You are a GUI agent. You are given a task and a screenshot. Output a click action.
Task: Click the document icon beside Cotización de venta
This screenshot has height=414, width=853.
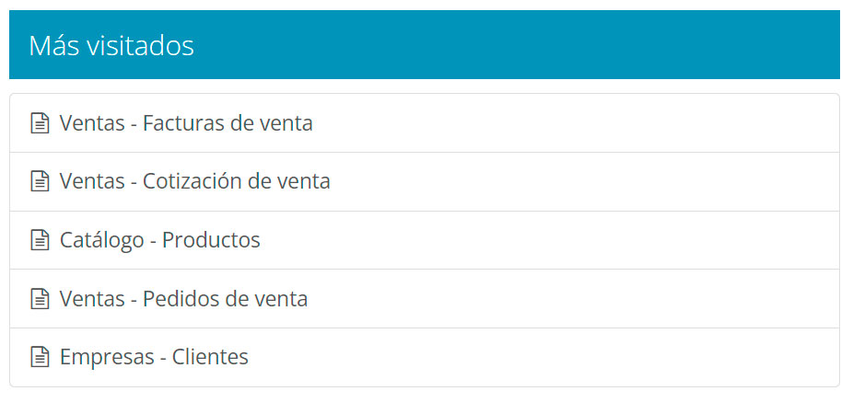coord(40,182)
